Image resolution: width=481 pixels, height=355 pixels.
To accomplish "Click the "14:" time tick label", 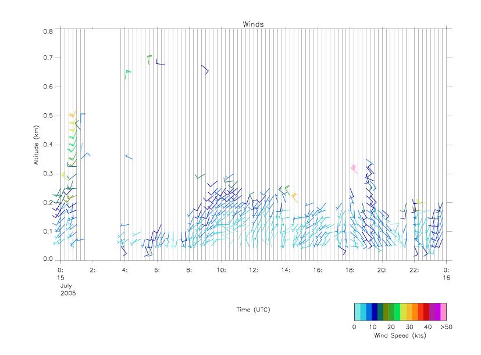I will click(286, 270).
